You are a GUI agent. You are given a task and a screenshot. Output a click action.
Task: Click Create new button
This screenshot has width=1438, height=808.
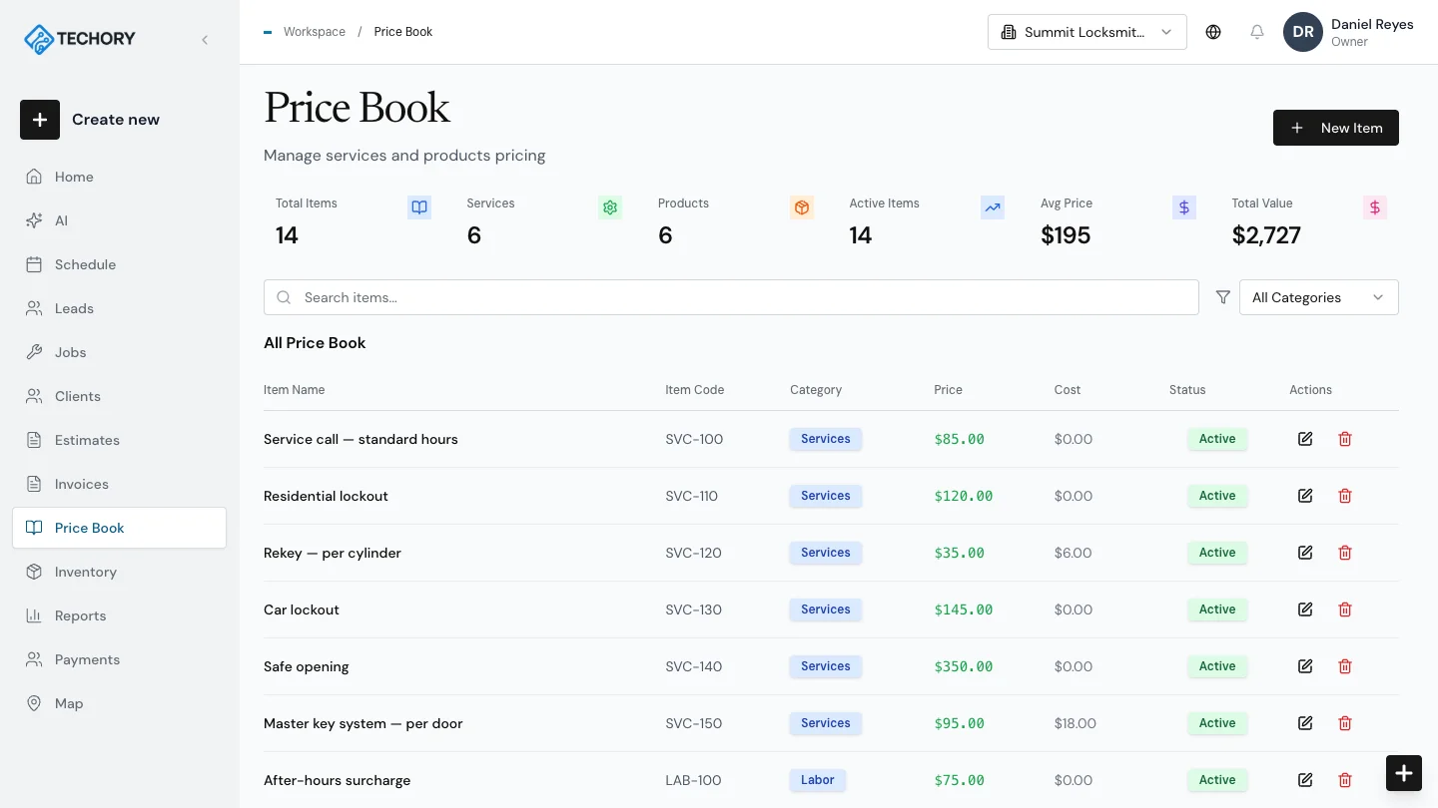(90, 120)
